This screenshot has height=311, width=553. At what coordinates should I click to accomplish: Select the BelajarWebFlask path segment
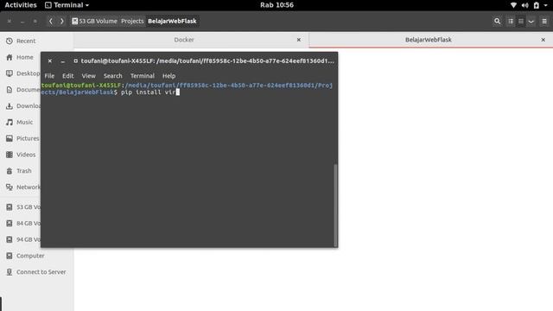[x=172, y=21]
